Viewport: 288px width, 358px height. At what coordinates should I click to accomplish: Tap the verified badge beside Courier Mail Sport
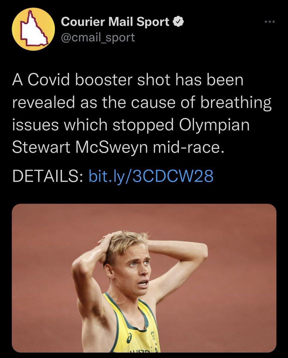coord(178,22)
